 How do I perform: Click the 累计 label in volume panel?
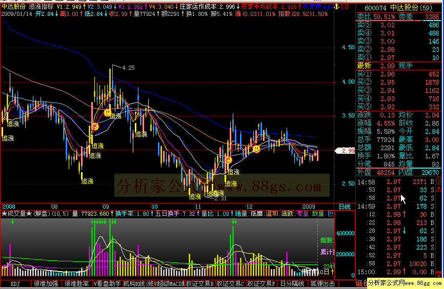[327, 252]
